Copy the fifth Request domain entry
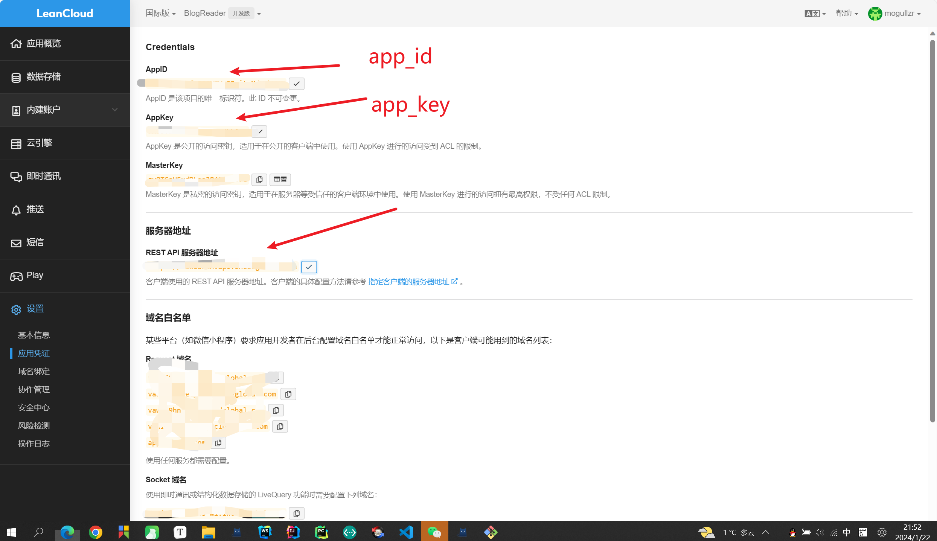 (218, 443)
